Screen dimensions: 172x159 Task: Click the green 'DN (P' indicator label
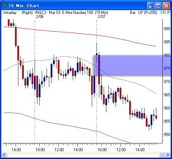165,13
